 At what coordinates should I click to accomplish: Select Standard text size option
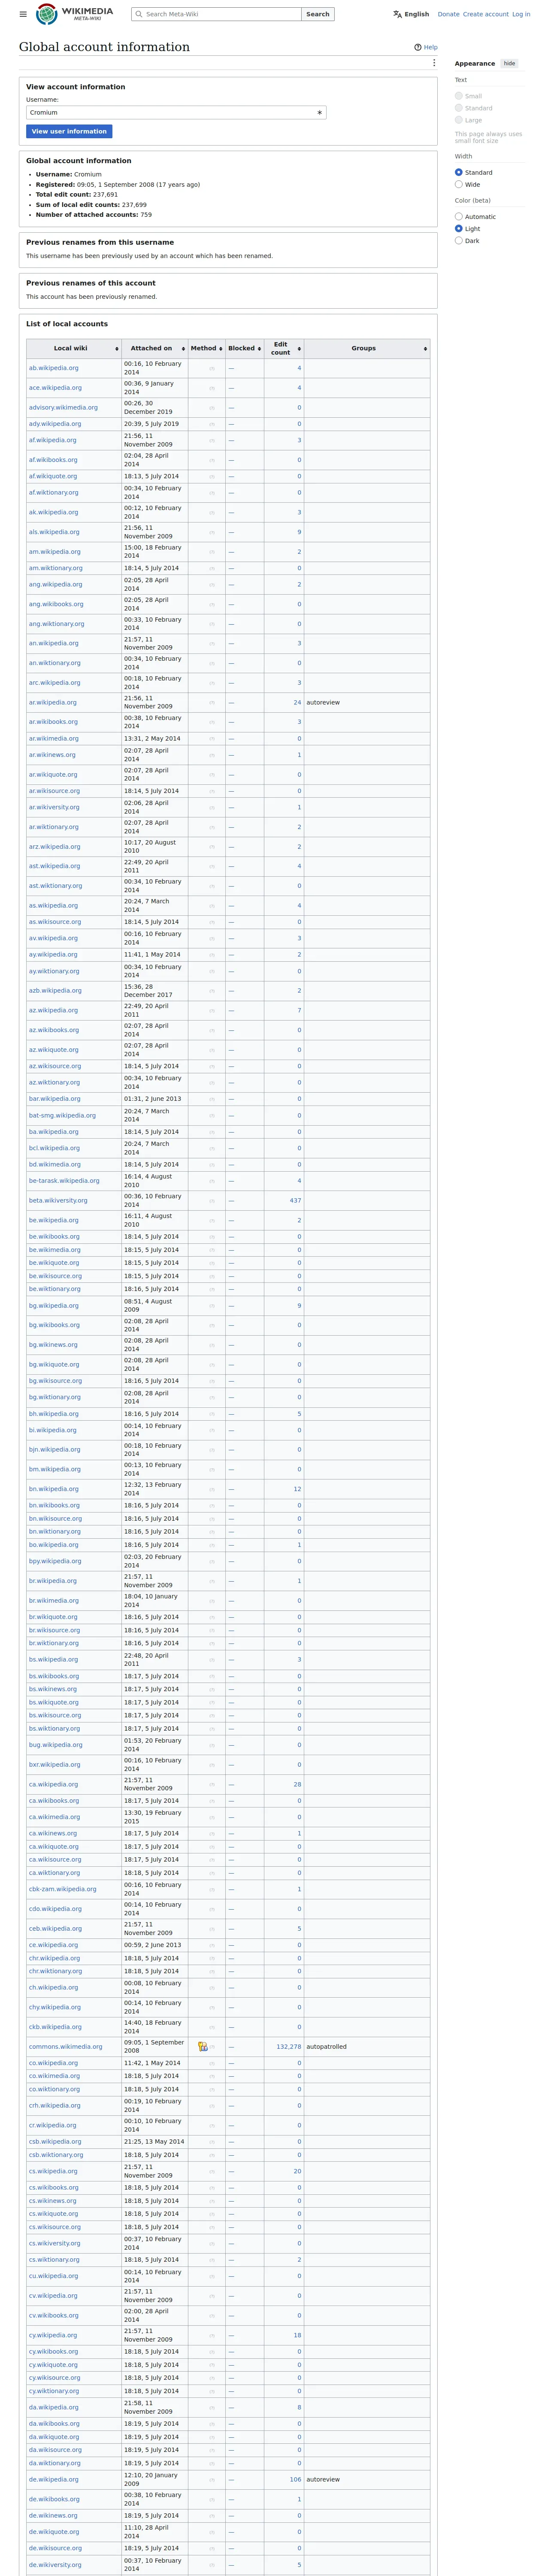[459, 108]
